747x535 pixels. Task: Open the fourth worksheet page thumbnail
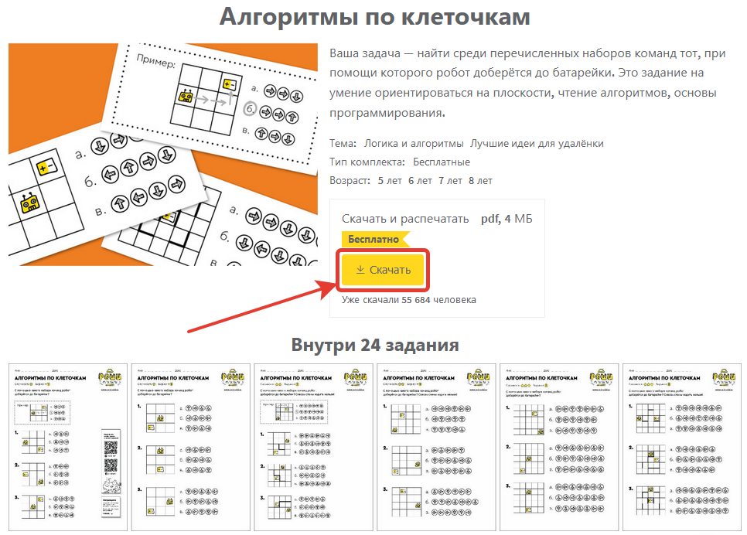[x=436, y=447]
